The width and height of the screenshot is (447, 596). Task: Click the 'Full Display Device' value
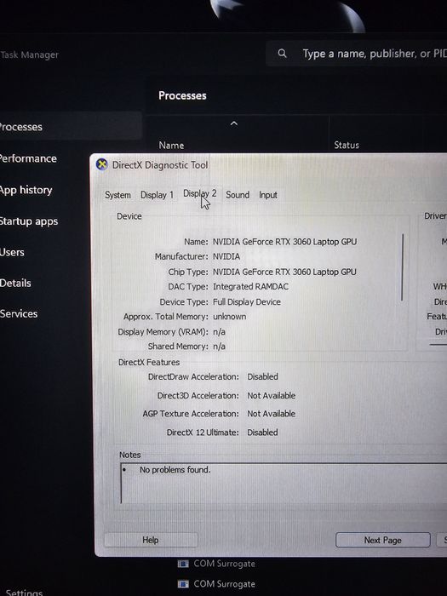(x=247, y=301)
